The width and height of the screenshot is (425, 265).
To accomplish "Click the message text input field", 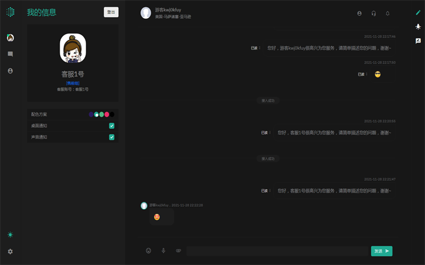I will 277,251.
